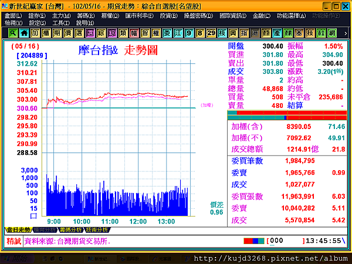Select the red 幅 toolbar icon

(134, 33)
